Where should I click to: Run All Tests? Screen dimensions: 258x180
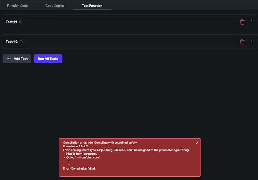48,59
